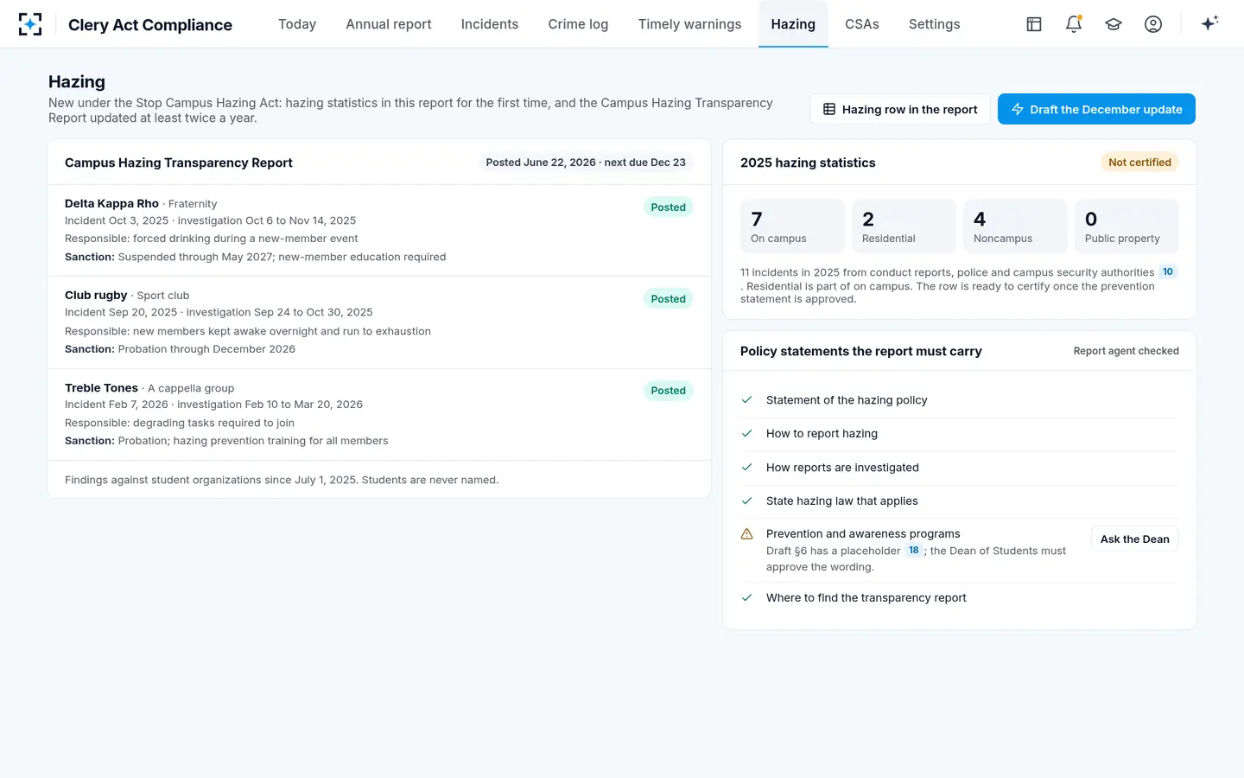This screenshot has height=778, width=1244.
Task: Open the user account profile icon
Action: click(x=1153, y=24)
